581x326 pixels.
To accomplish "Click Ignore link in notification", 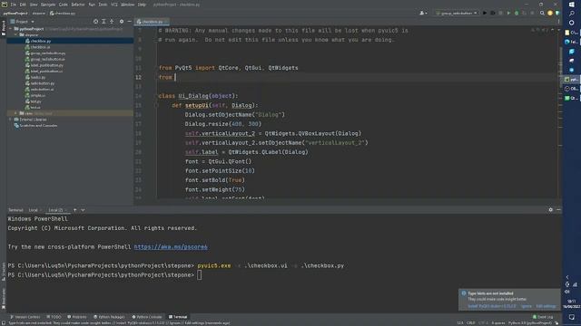I will (x=527, y=306).
